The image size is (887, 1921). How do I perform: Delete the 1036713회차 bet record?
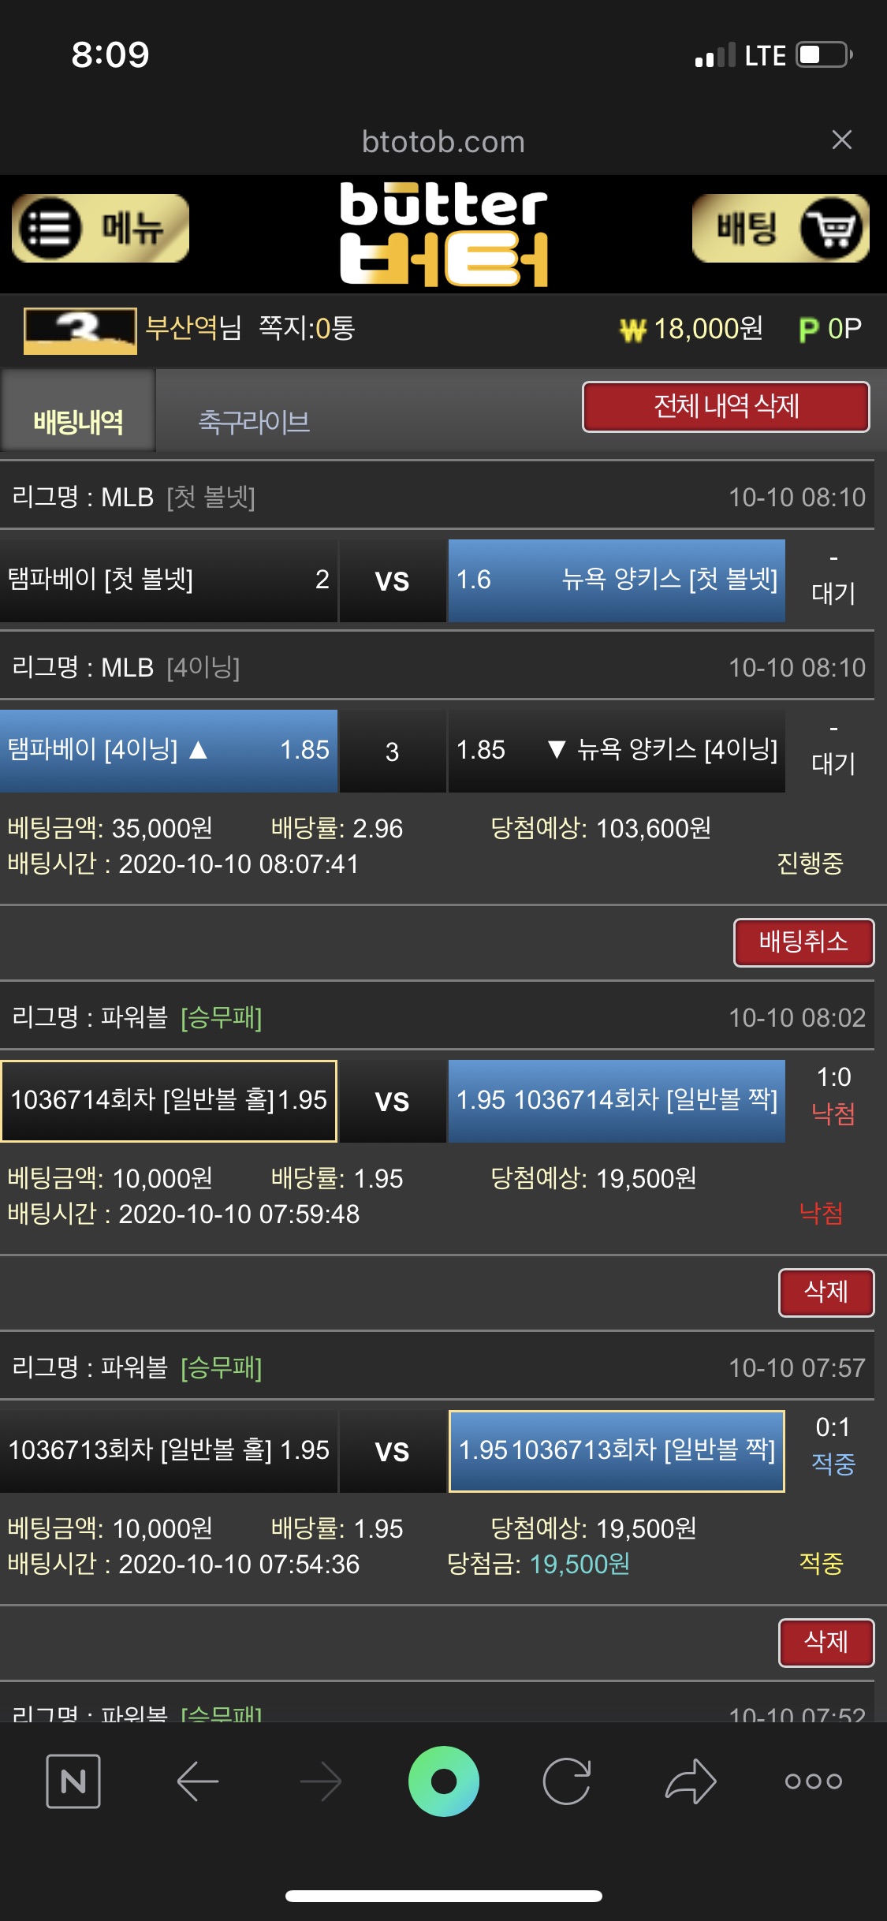825,1642
